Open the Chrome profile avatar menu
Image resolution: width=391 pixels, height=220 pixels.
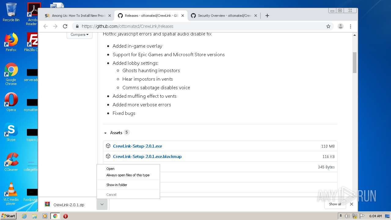(x=341, y=26)
